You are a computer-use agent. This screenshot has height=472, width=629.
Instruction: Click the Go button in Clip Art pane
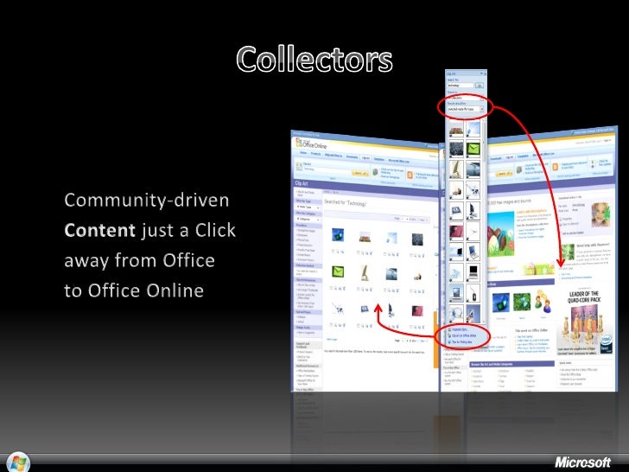click(x=480, y=86)
